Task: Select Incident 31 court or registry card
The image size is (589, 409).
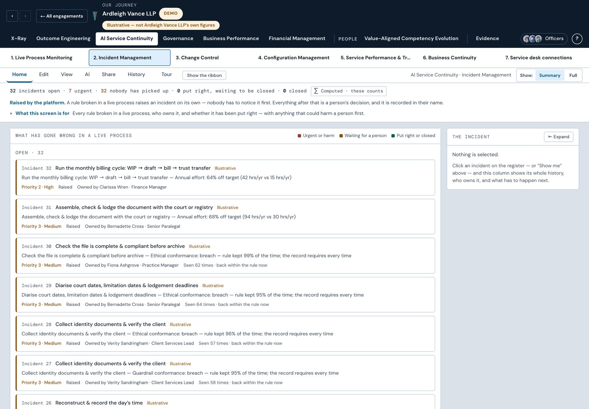Action: pyautogui.click(x=225, y=217)
